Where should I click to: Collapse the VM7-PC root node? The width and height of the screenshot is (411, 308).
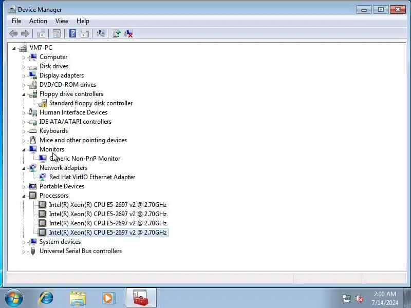coord(14,48)
